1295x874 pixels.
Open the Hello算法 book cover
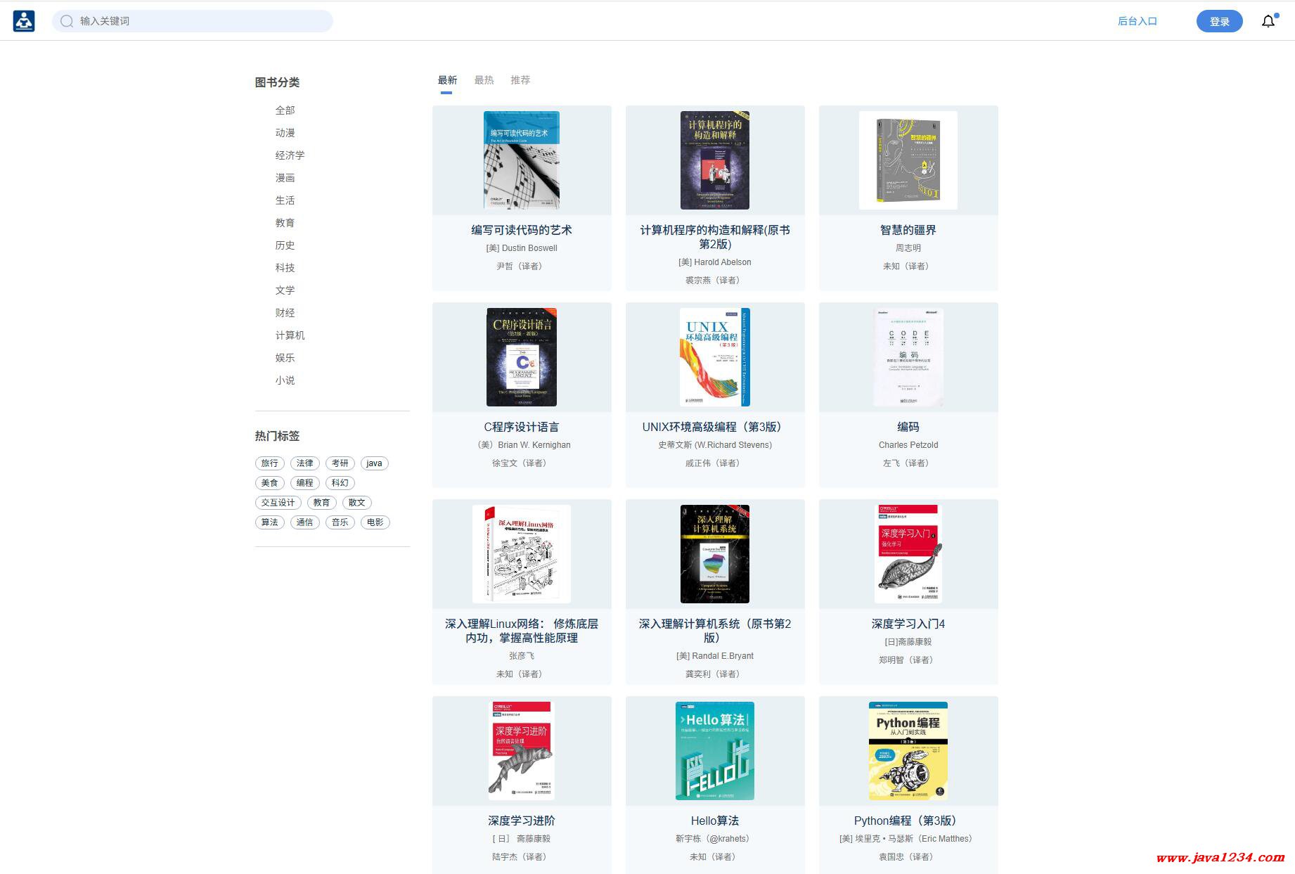715,751
